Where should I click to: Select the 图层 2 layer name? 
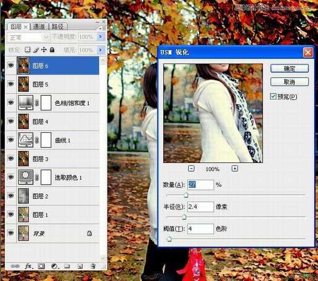point(40,196)
